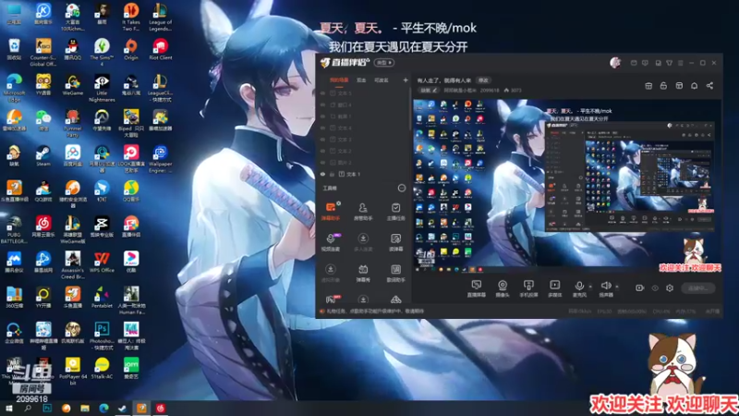Click the category edit pill with pencil
Viewport: 739px width, 416px height.
[429, 90]
